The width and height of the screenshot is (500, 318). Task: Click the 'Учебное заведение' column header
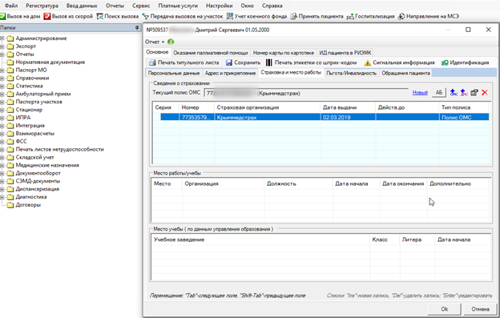260,240
